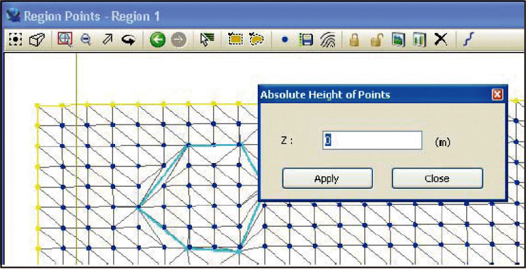Screen dimensions: 526x269
Task: Click into the Z height input field
Action: tap(372, 141)
